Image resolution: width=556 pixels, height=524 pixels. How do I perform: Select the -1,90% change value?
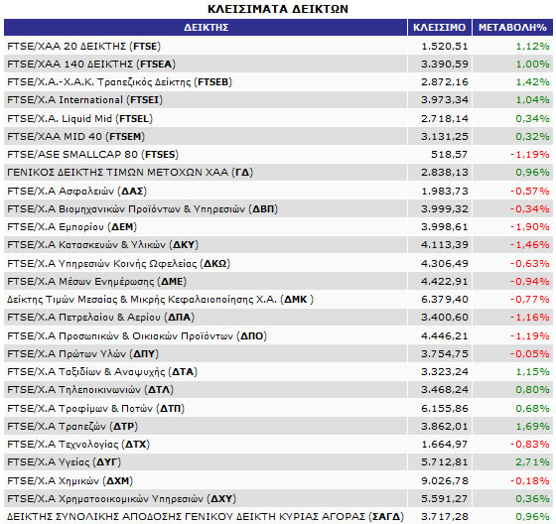click(530, 227)
